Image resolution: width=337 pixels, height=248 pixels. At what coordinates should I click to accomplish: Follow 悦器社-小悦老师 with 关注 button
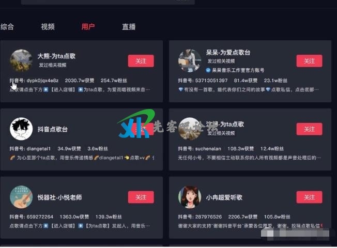pyautogui.click(x=141, y=197)
